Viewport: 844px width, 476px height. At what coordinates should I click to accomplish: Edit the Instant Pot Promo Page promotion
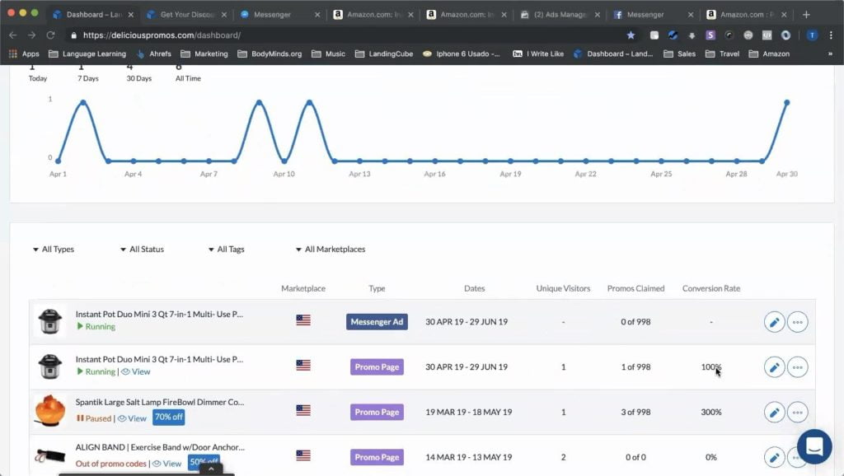(774, 367)
